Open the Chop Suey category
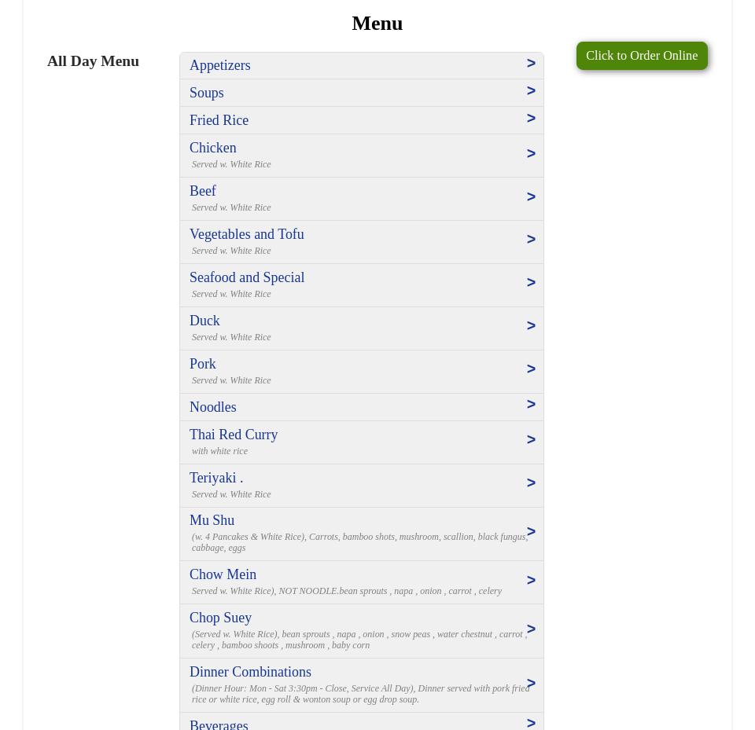The width and height of the screenshot is (755, 730). coord(220,618)
